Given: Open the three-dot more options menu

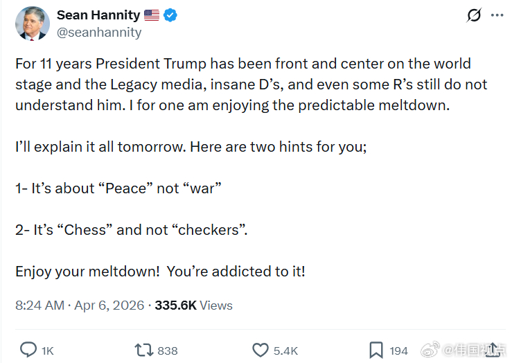Looking at the screenshot, I should click(x=497, y=15).
